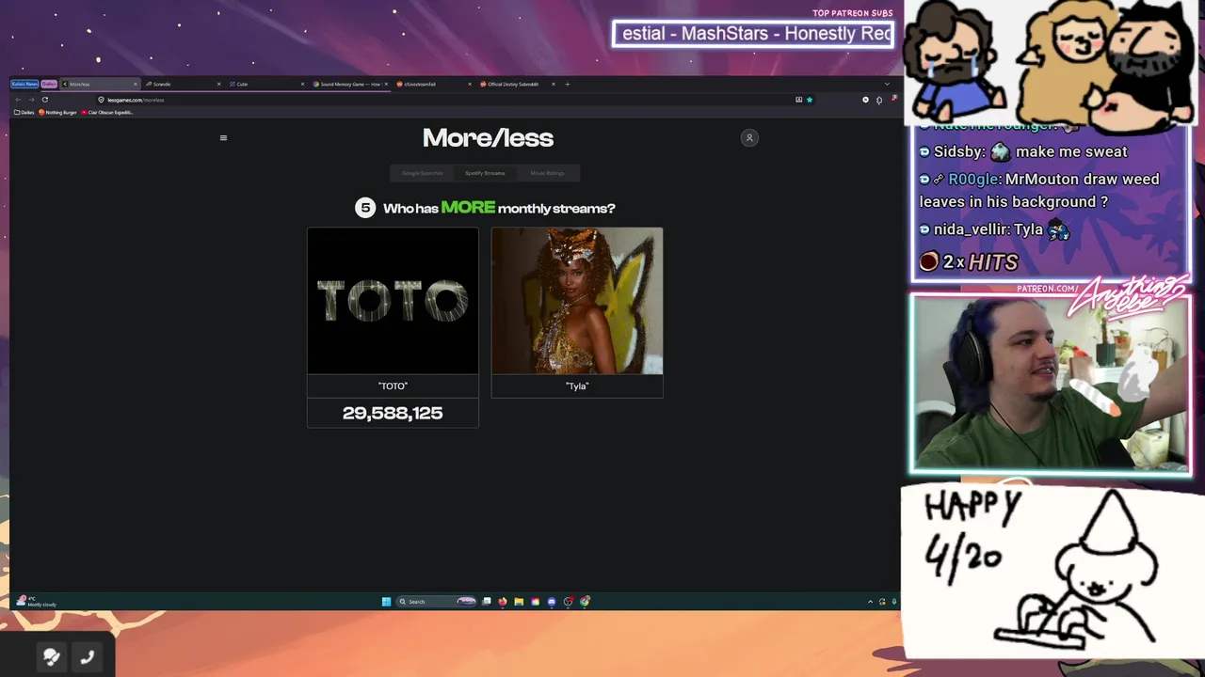Image resolution: width=1205 pixels, height=677 pixels.
Task: Open the Nothing Burger bookmark
Action: (57, 112)
